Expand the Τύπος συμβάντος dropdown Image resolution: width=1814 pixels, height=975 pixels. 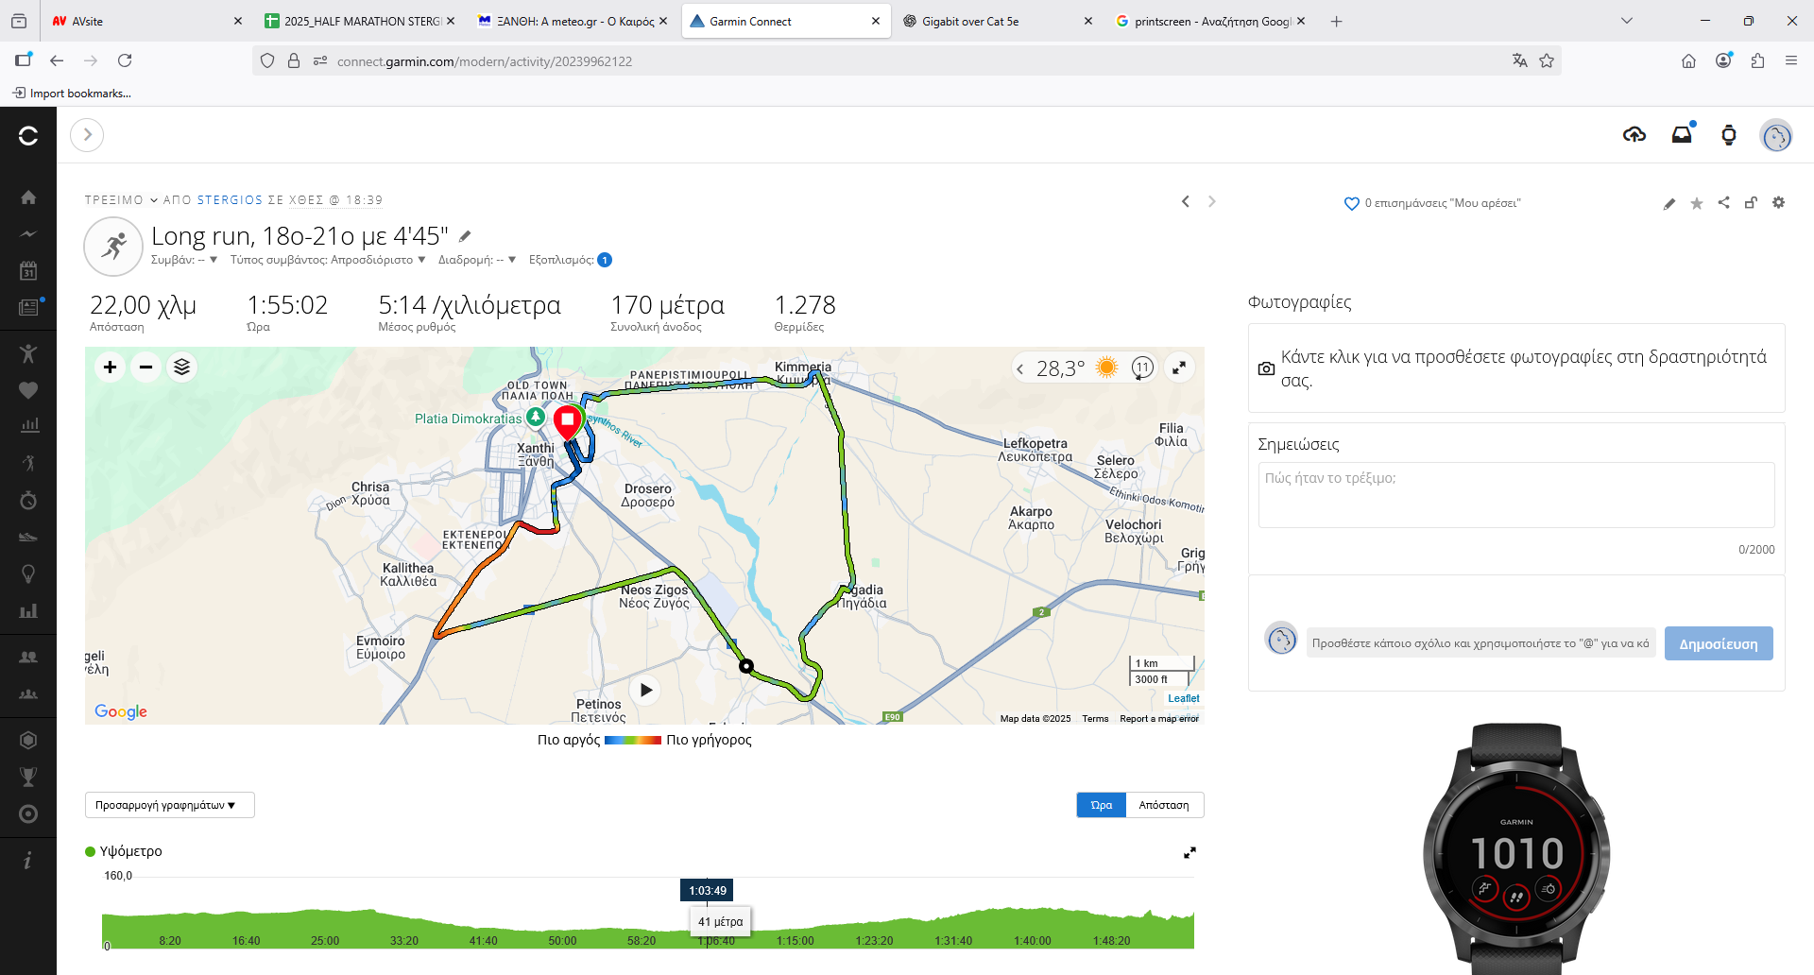(328, 260)
